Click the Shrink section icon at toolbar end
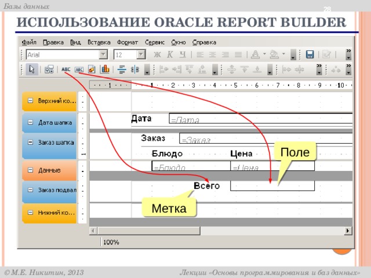Viewport: 371px width, 278px height. 336,69
